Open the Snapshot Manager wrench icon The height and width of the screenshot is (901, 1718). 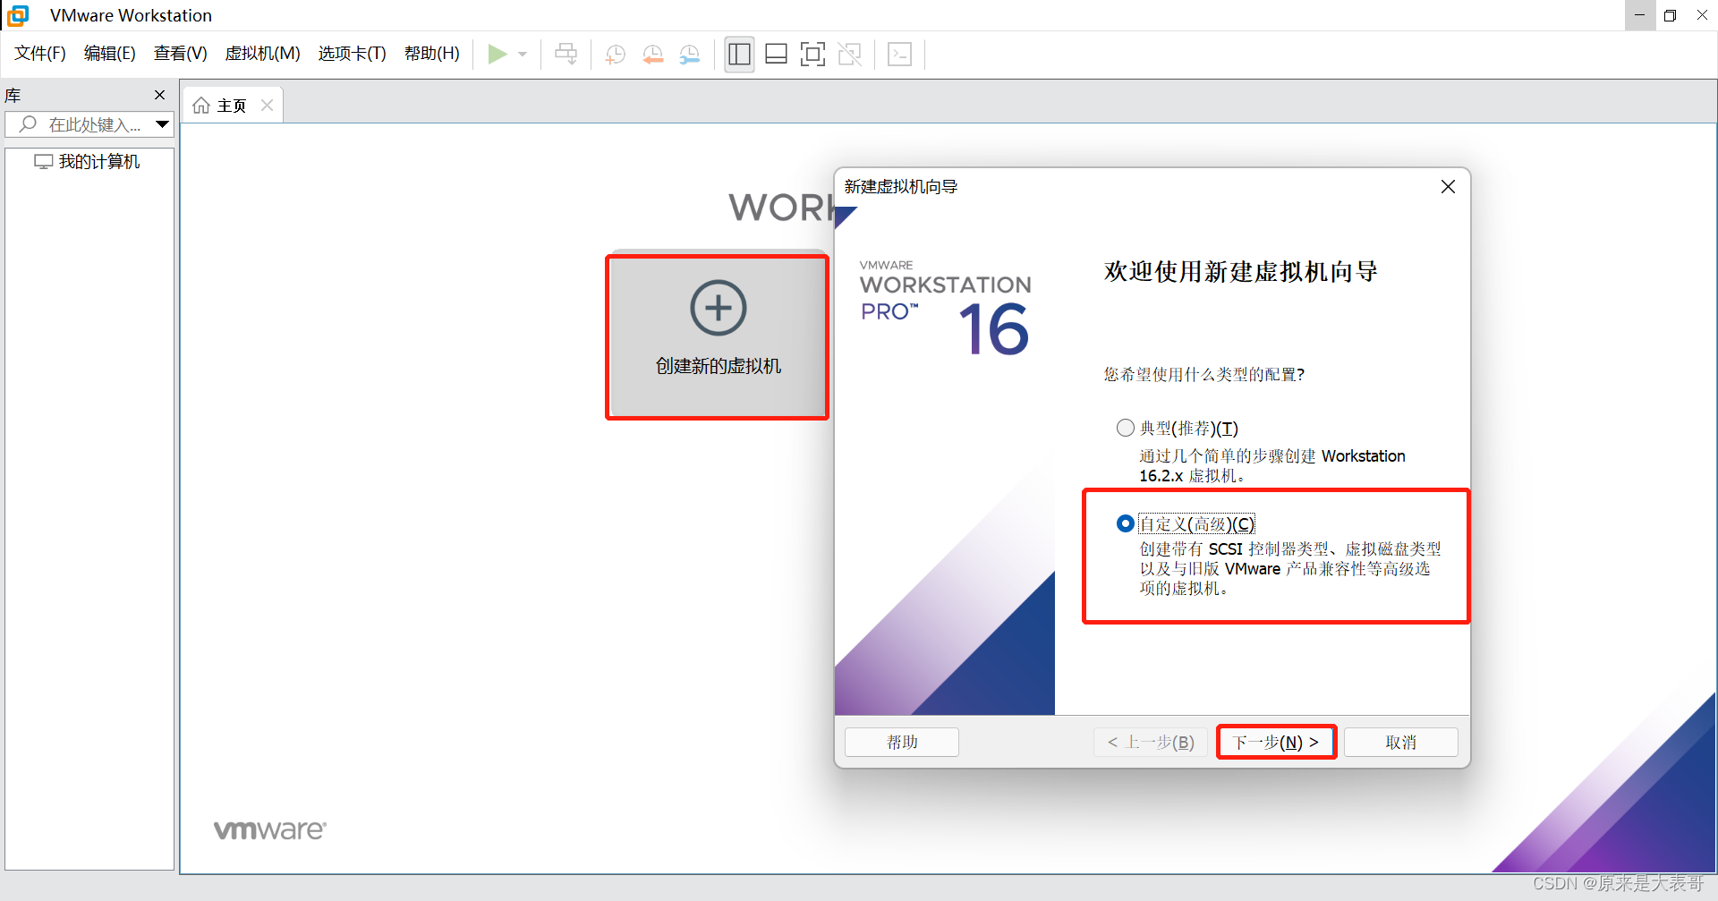689,55
